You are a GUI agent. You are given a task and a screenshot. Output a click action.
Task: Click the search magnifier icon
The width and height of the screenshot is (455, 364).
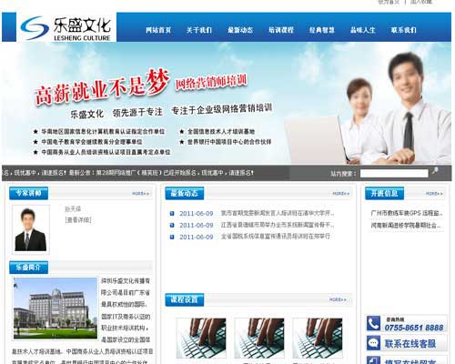pos(435,171)
